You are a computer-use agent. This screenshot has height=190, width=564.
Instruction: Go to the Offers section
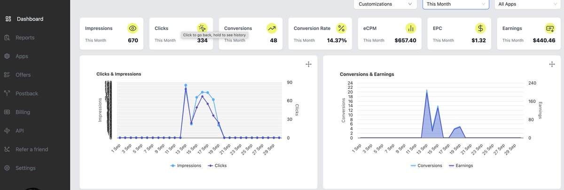23,75
